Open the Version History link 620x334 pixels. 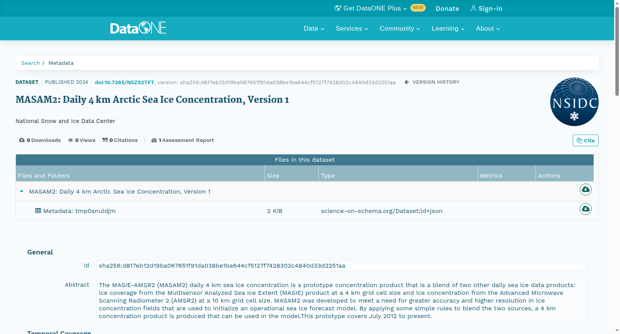coord(432,82)
